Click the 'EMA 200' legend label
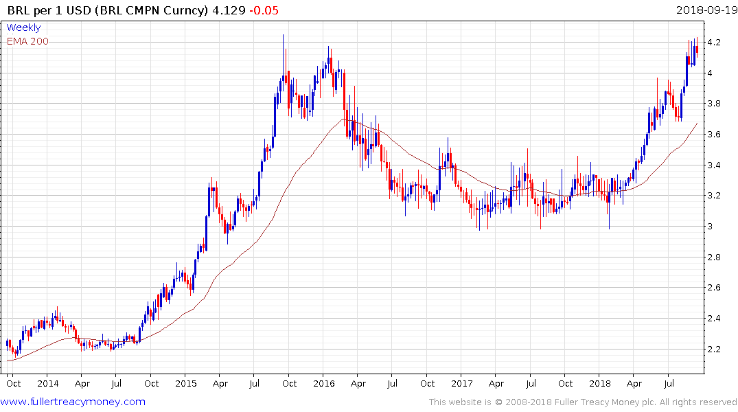The image size is (738, 412). pyautogui.click(x=27, y=41)
